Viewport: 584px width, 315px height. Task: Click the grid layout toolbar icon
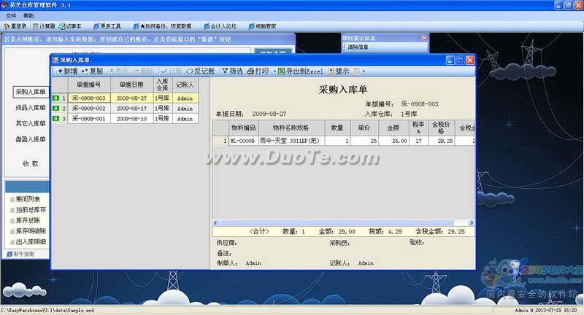point(356,71)
